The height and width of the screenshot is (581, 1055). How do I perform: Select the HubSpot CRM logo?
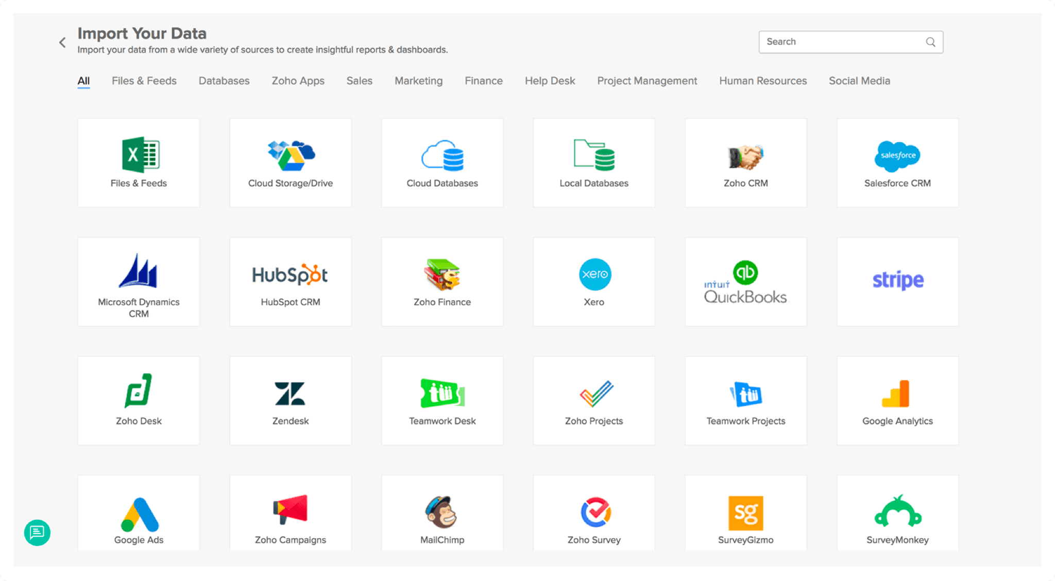[290, 274]
